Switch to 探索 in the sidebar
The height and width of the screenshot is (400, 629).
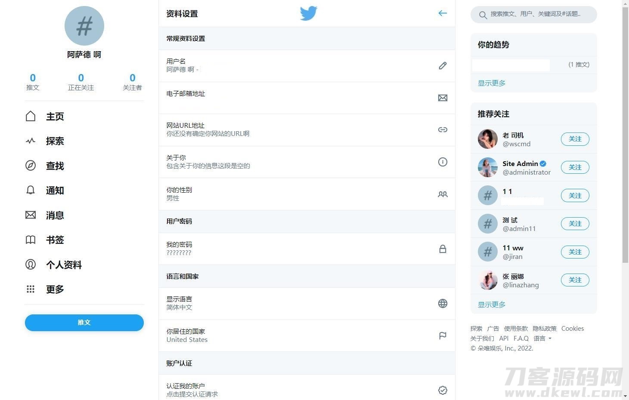click(54, 141)
